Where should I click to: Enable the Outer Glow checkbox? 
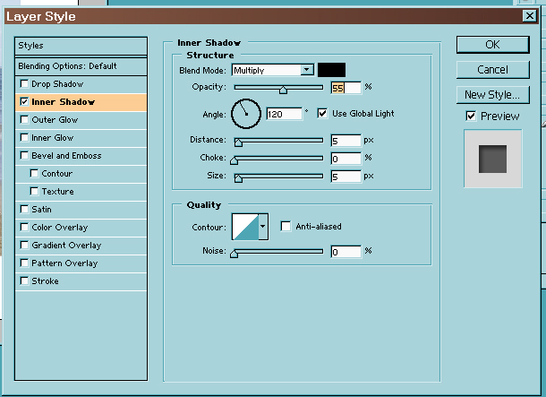24,120
